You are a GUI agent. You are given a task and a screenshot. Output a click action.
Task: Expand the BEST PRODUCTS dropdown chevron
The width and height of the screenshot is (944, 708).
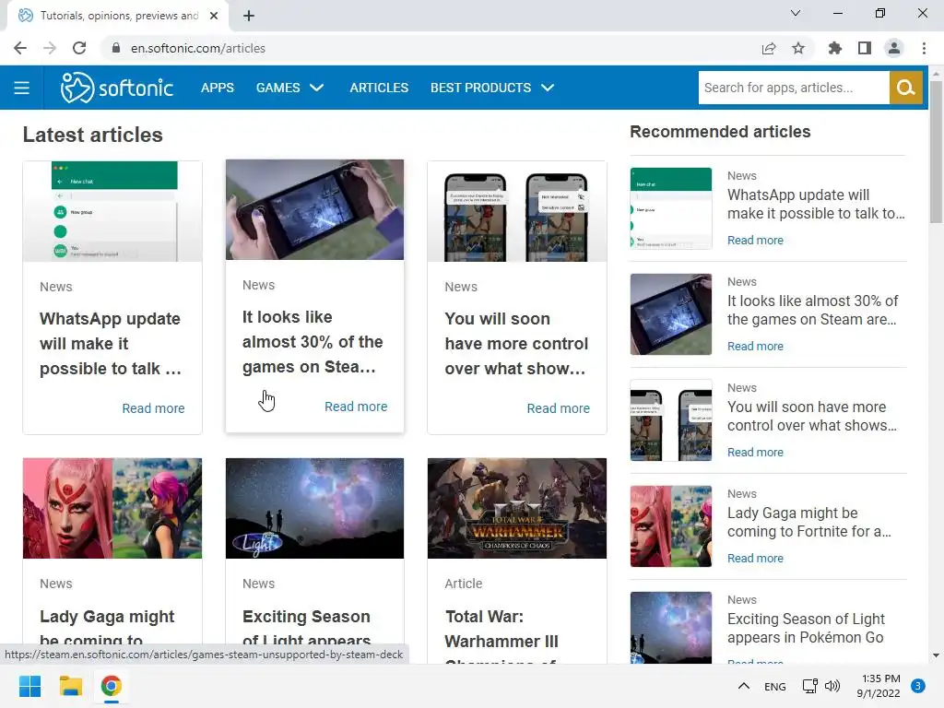(548, 88)
